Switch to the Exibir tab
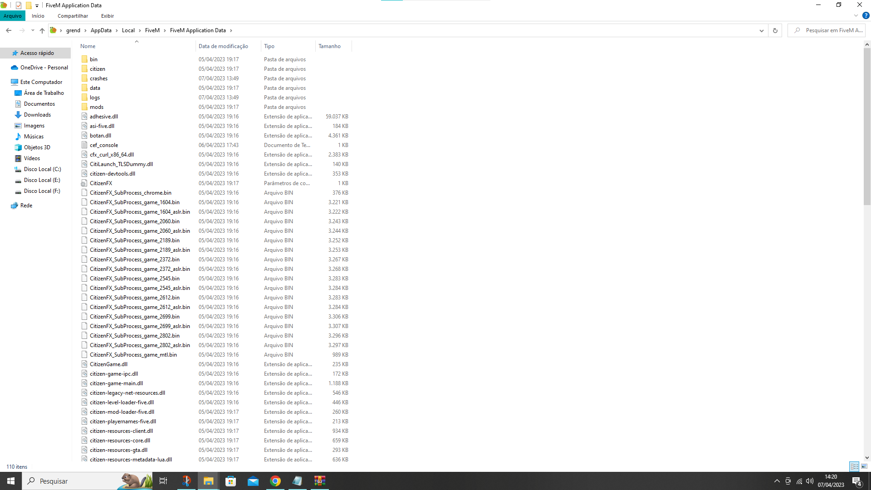Image resolution: width=871 pixels, height=490 pixels. tap(108, 16)
